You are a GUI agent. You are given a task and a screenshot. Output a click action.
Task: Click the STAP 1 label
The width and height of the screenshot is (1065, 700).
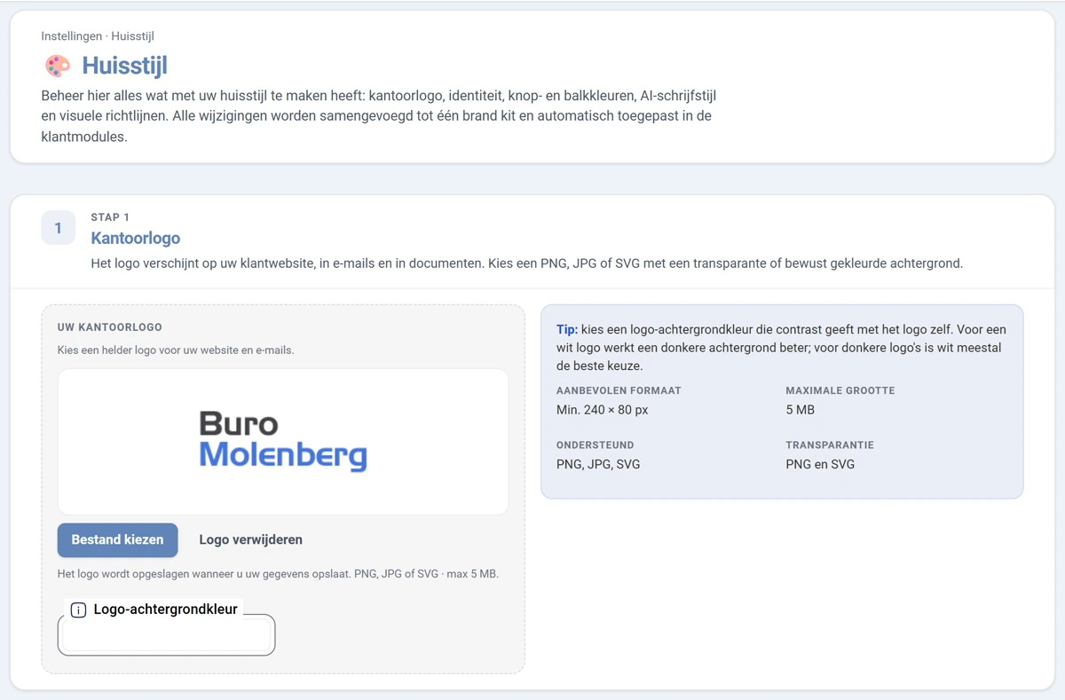(110, 217)
